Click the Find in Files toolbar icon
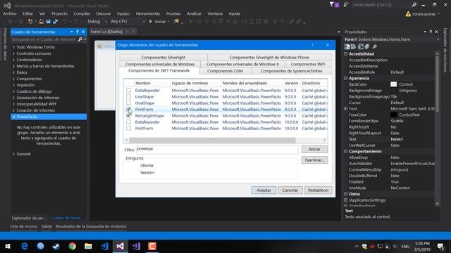The height and width of the screenshot is (253, 451). coord(176,22)
